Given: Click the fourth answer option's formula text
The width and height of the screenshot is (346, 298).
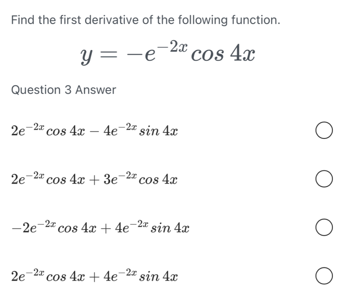Looking at the screenshot, I should (95, 276).
